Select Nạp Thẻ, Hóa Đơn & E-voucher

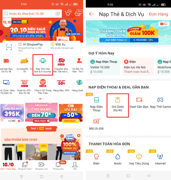coord(43,65)
